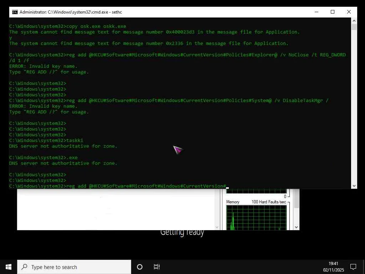This screenshot has height=274, width=365.
Task: Open Task View on the taskbar
Action: point(157,267)
